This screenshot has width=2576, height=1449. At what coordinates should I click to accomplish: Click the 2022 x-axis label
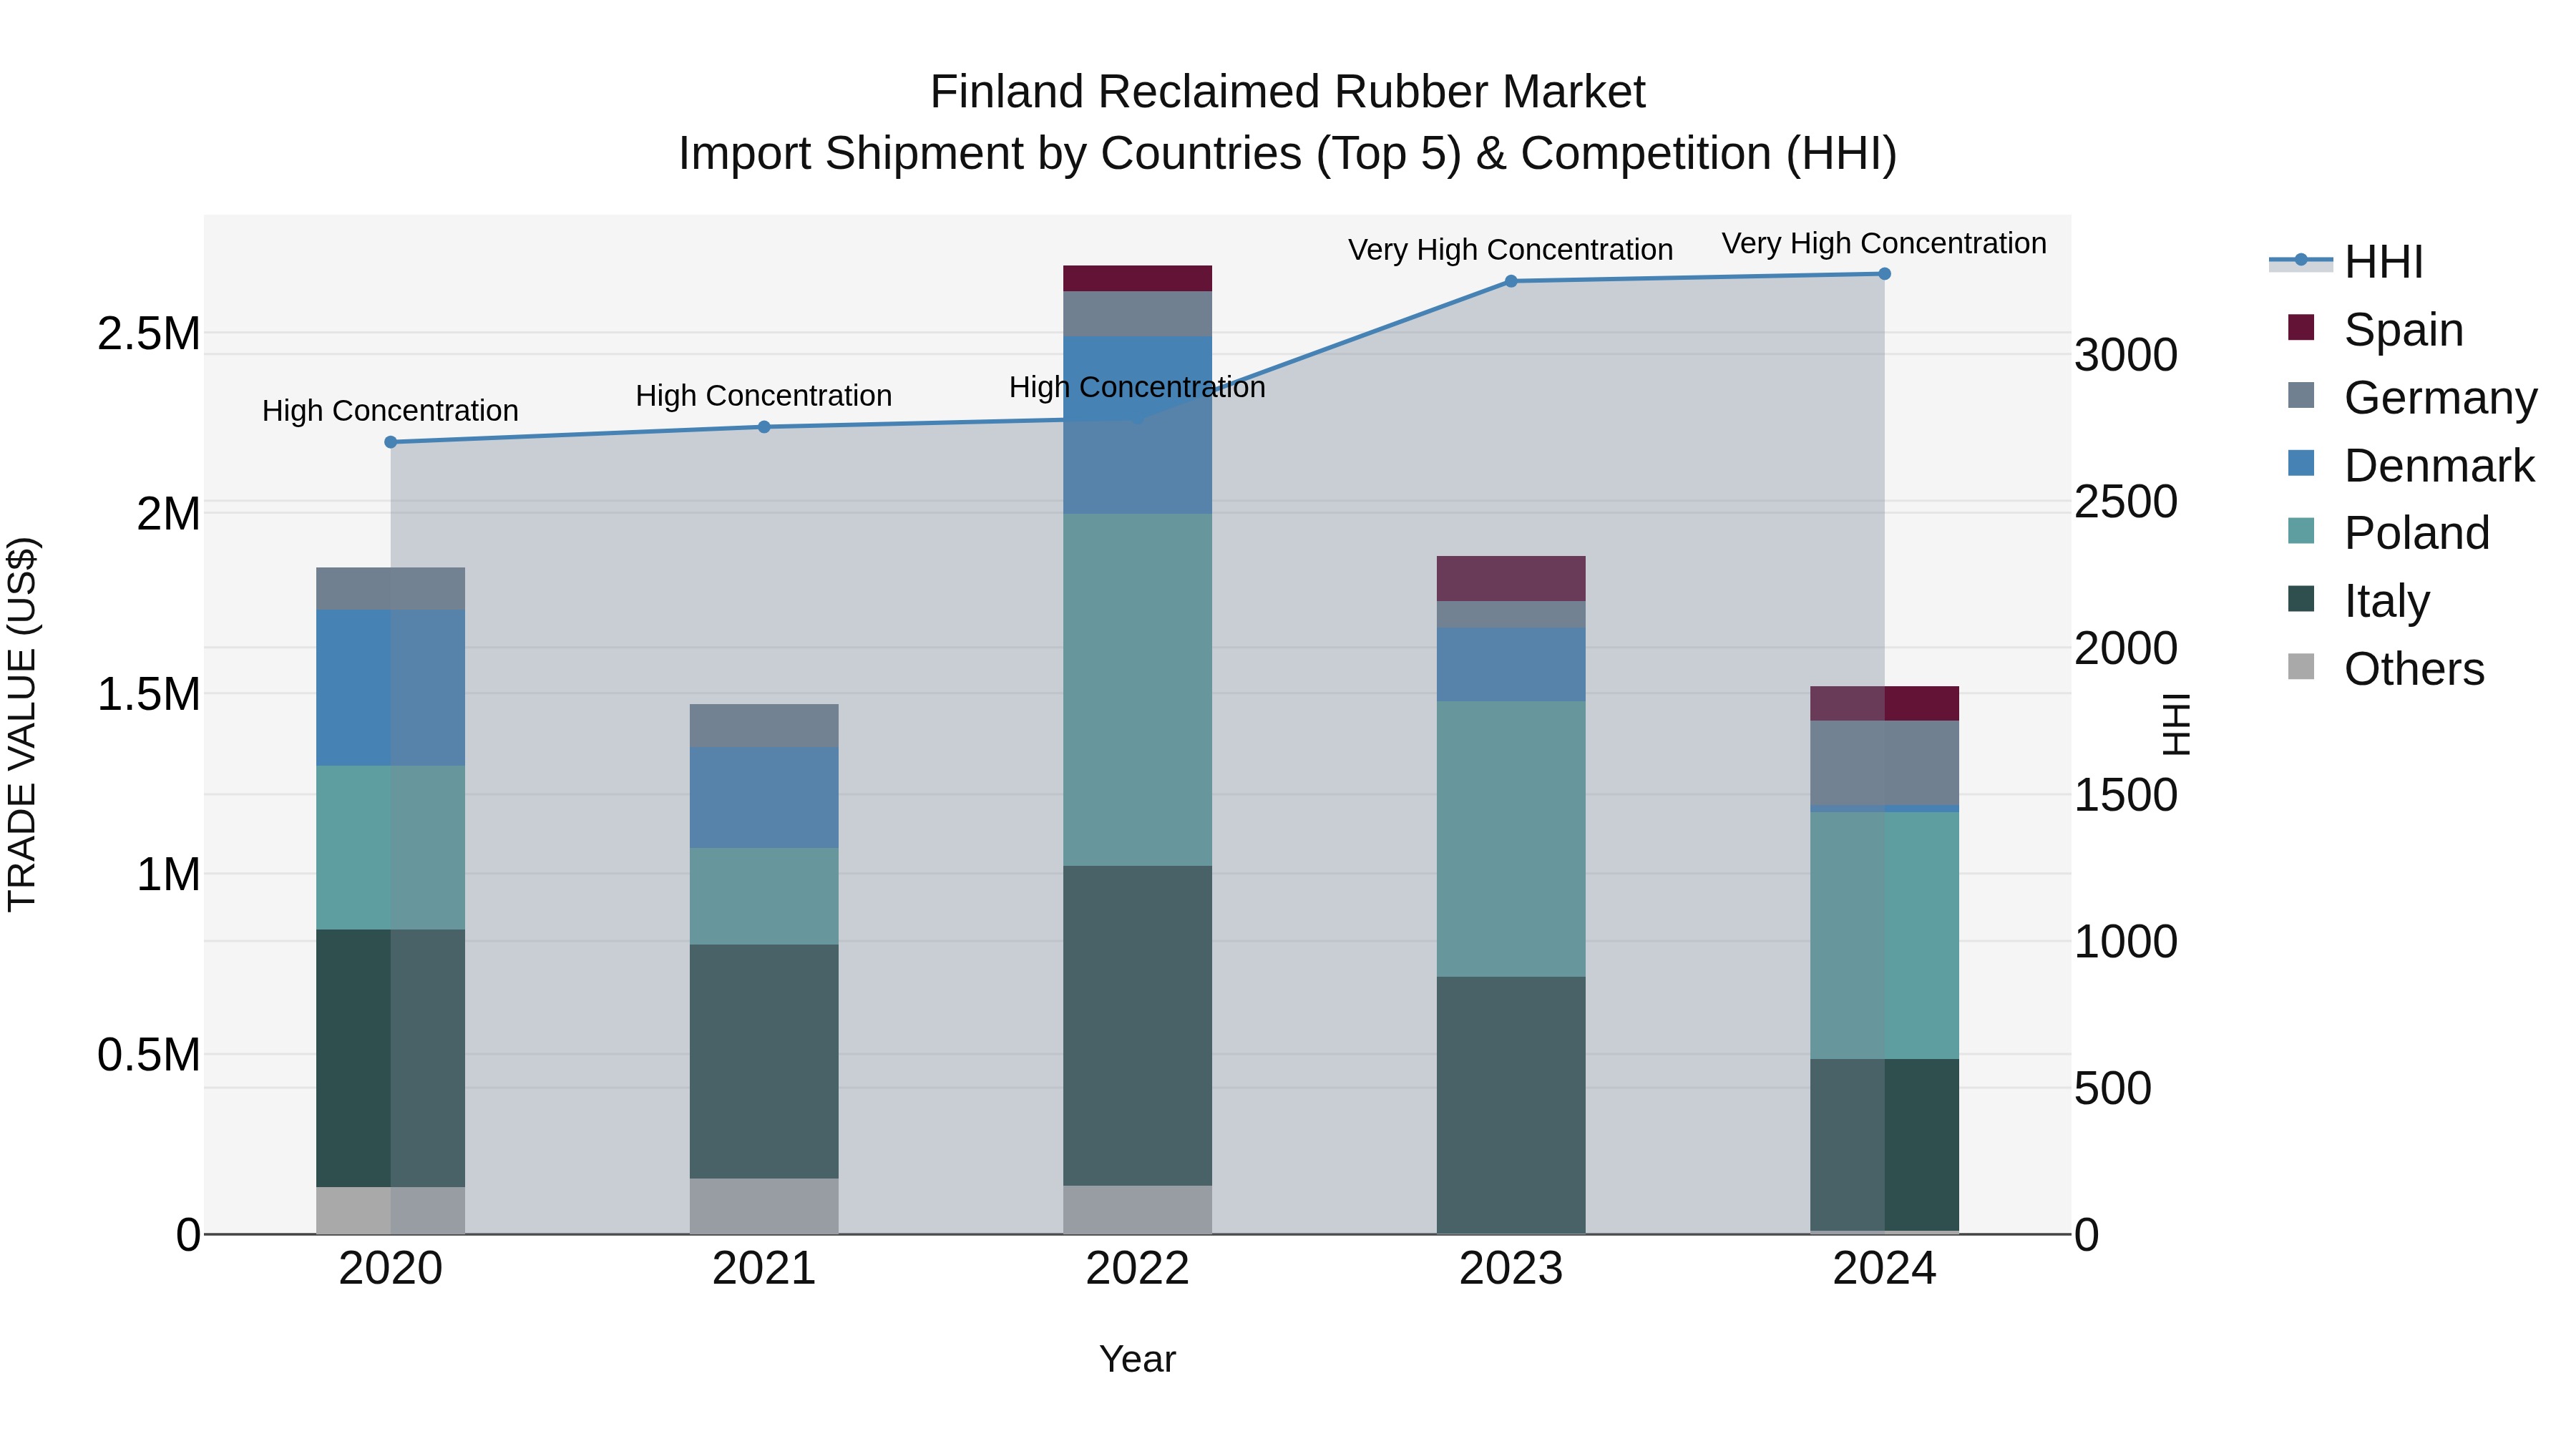[1137, 1269]
